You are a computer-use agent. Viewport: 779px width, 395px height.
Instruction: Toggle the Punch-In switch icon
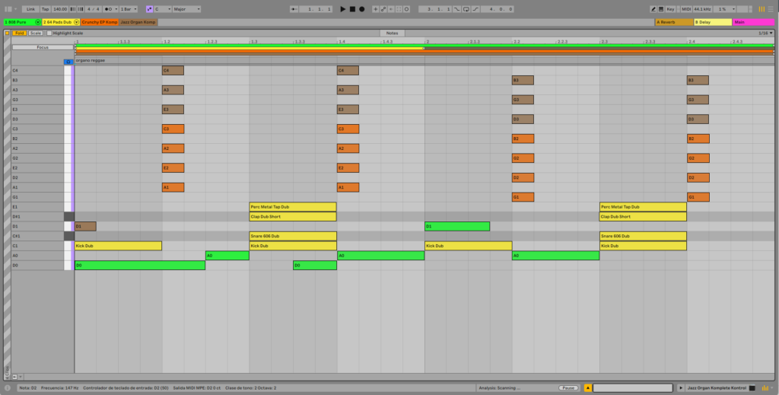[456, 9]
